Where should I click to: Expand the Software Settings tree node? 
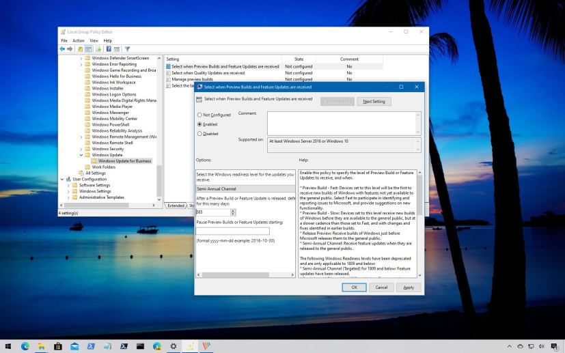[68, 186]
